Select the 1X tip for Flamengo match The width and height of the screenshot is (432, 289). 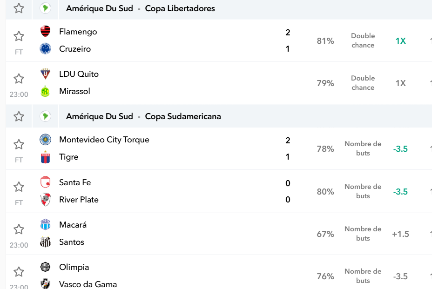click(401, 41)
